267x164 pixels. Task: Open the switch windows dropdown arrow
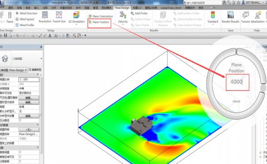coord(82,35)
